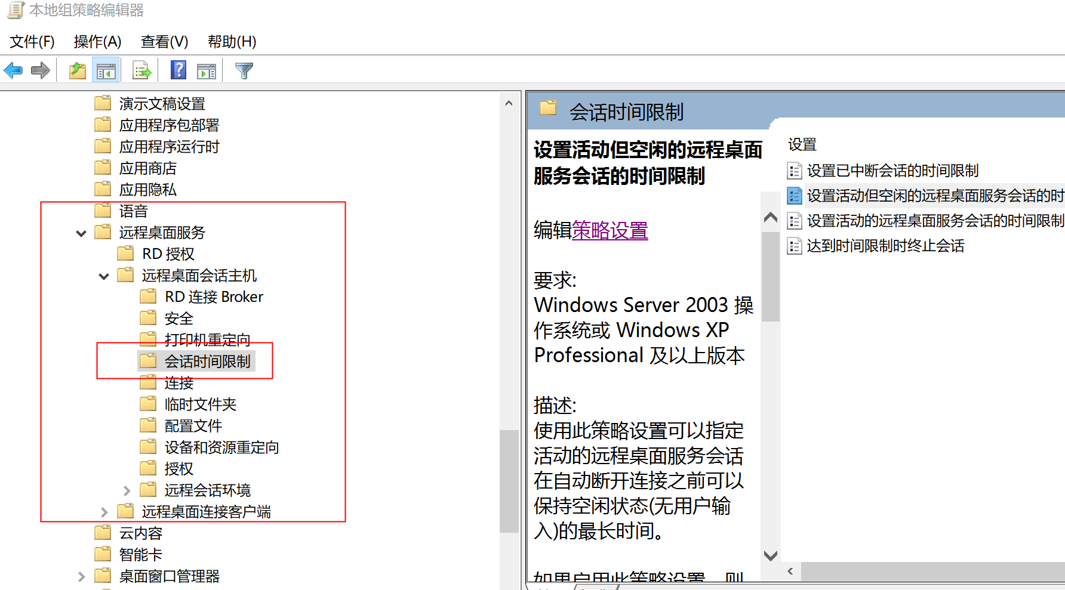Click the policy icon of 设置活动的远程桌面服务会话的时间限制
The width and height of the screenshot is (1065, 590).
(x=794, y=221)
